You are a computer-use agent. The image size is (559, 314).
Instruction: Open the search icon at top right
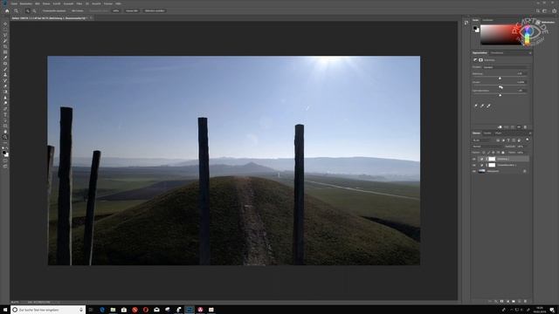coord(538,11)
